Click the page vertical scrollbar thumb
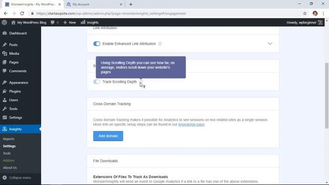The image size is (329, 185). (327, 96)
